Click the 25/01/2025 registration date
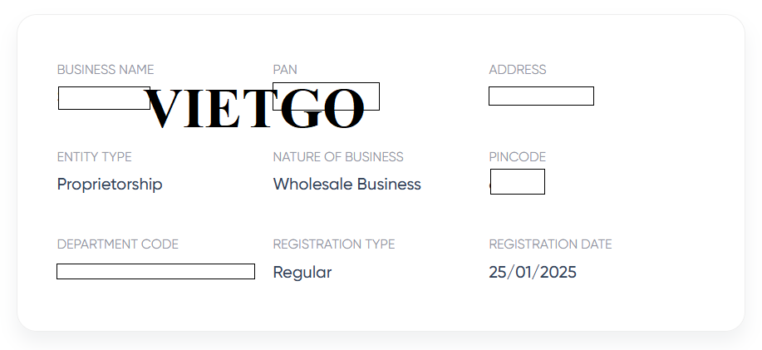Screen dimensions: 762x350 533,273
